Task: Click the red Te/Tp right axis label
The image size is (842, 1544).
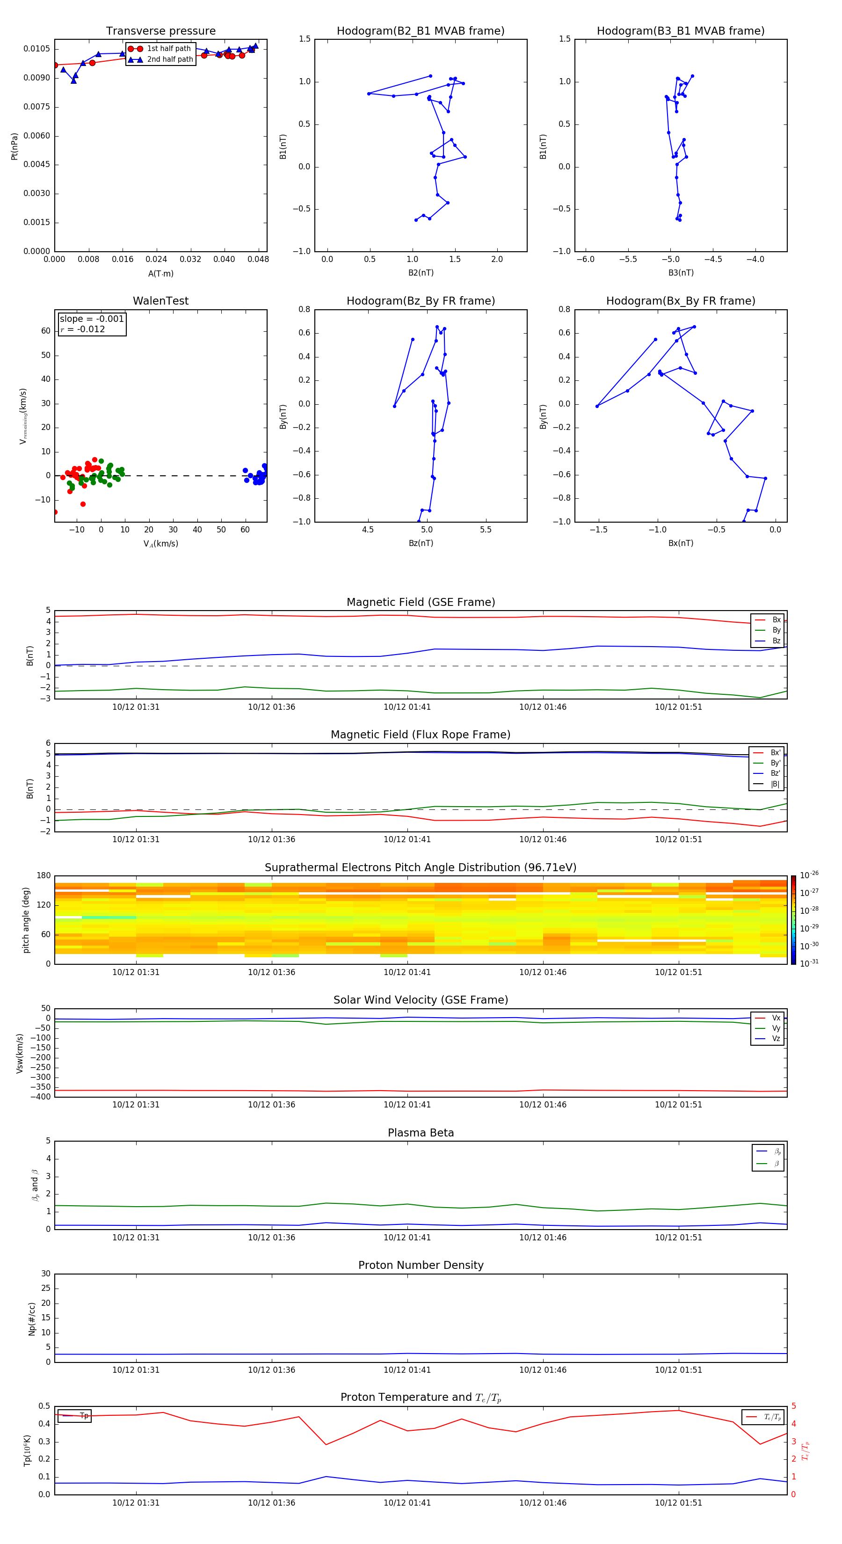Action: pyautogui.click(x=805, y=1450)
